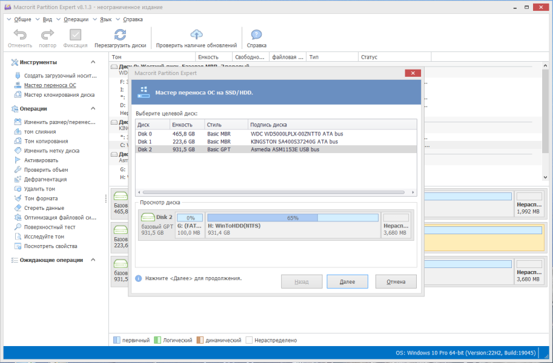Click the Мастер клонирования диска icon
Screen dimensions: 553x363
[18, 94]
